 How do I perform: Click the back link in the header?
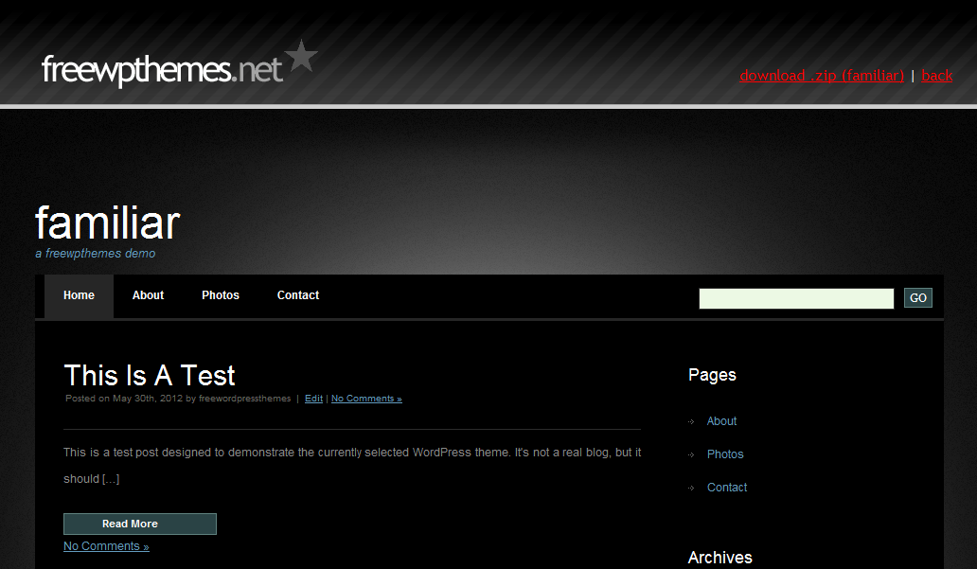click(x=936, y=76)
